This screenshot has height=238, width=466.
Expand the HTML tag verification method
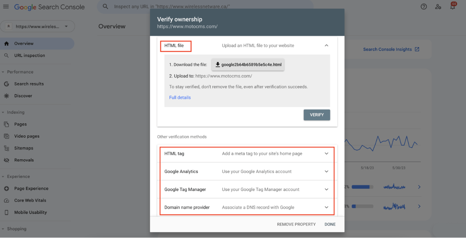click(326, 154)
